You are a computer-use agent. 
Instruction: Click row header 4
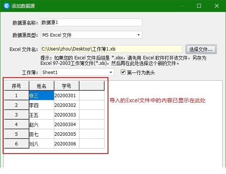click(17, 124)
